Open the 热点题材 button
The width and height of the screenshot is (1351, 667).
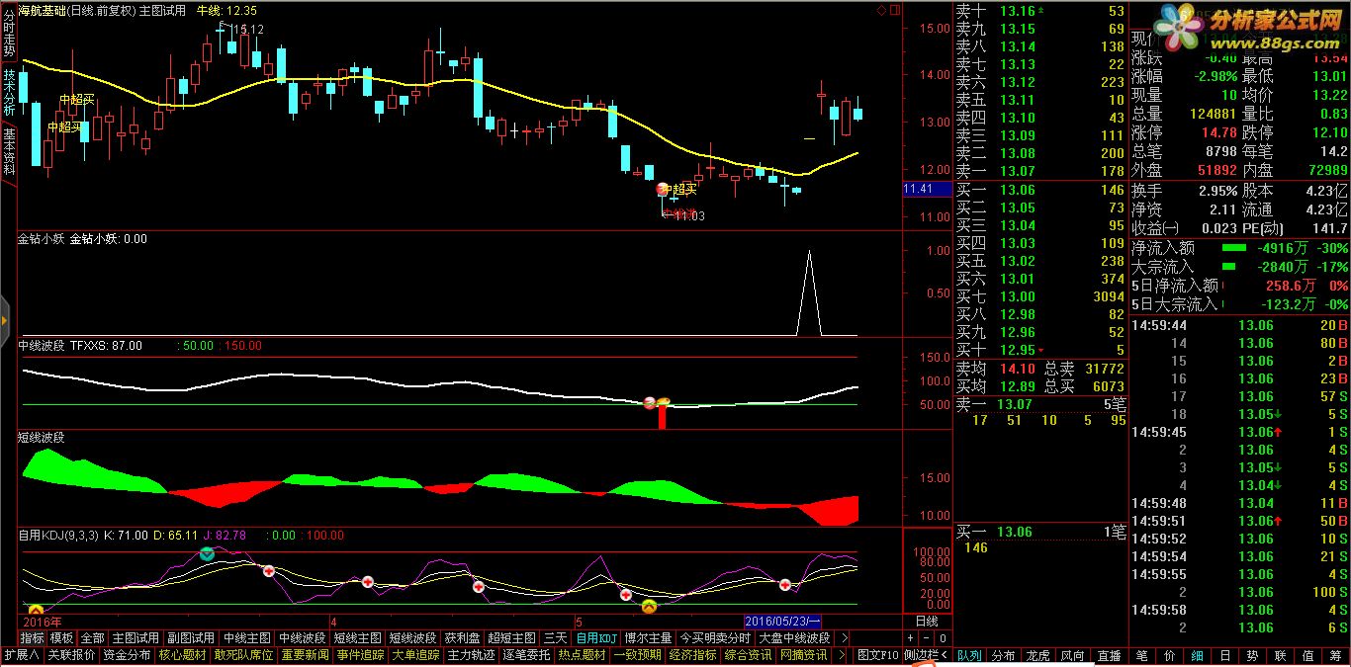[x=582, y=655]
